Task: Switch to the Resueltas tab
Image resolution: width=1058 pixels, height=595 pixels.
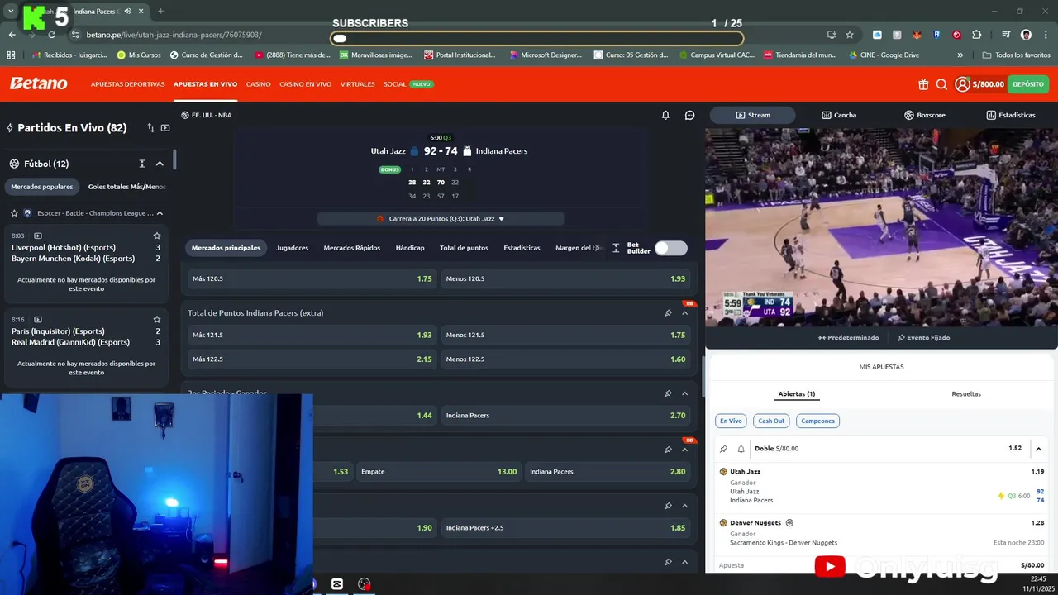Action: click(x=966, y=394)
